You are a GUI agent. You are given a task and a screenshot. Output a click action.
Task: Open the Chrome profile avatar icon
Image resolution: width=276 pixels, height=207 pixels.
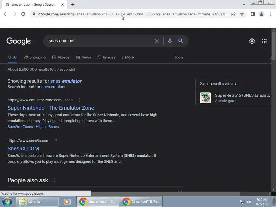(x=261, y=14)
